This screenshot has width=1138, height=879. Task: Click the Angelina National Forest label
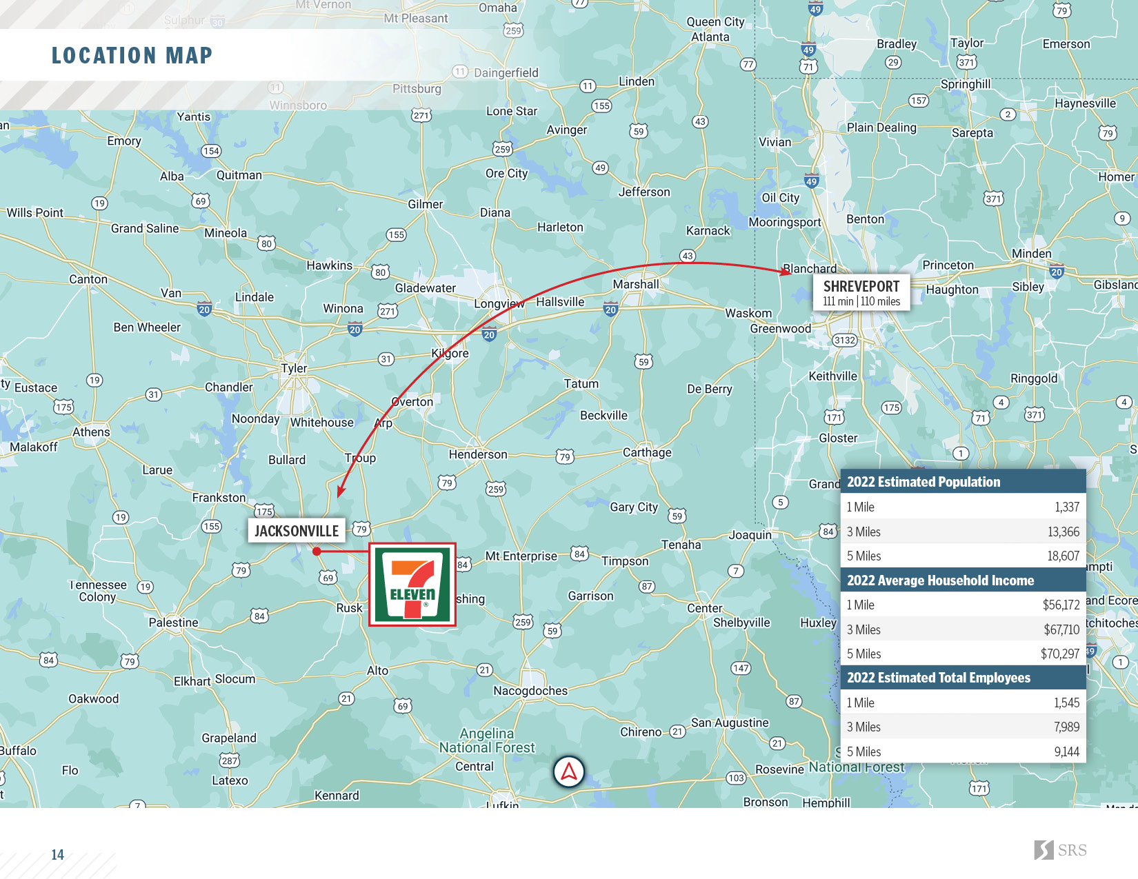(487, 740)
